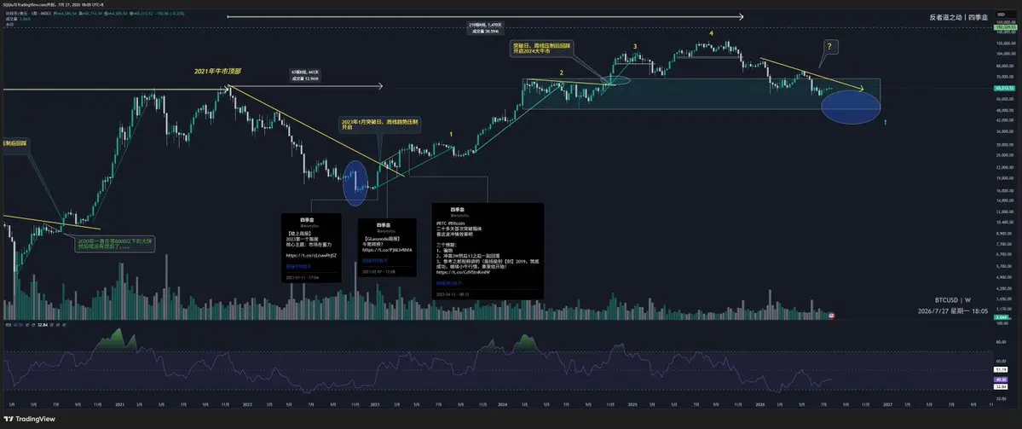Click the RSI 32.84 value tag
Viewport: 1022px width, 429px height.
click(1002, 386)
